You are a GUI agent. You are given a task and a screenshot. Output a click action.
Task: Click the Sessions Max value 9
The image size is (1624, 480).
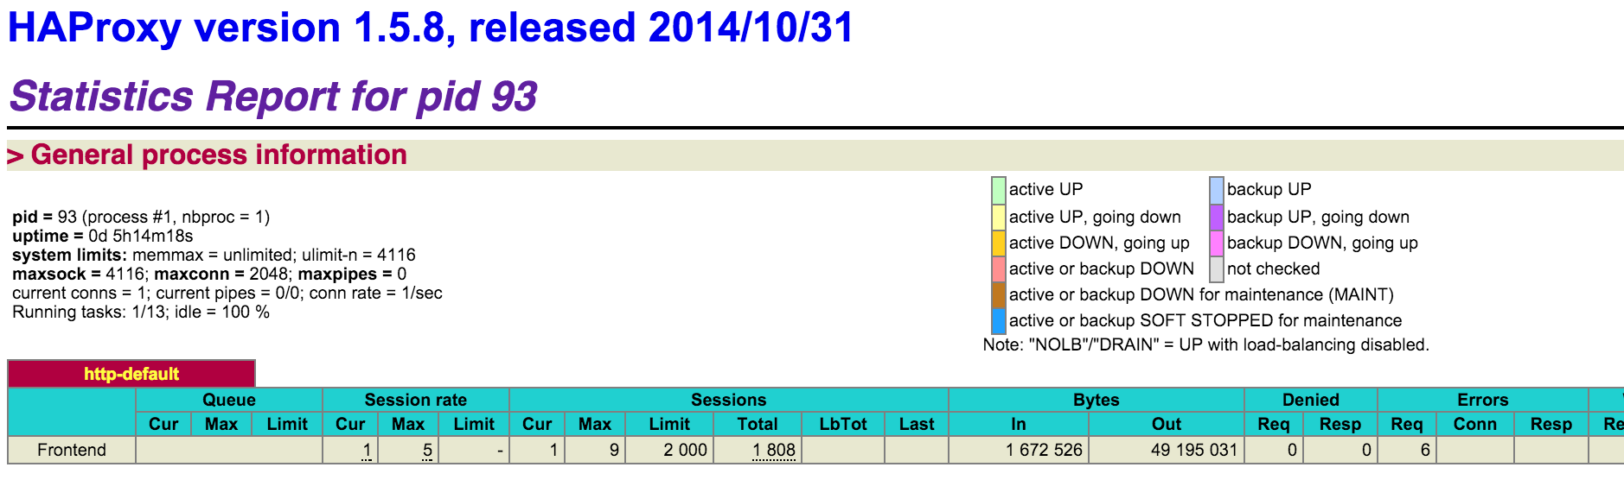pyautogui.click(x=614, y=450)
